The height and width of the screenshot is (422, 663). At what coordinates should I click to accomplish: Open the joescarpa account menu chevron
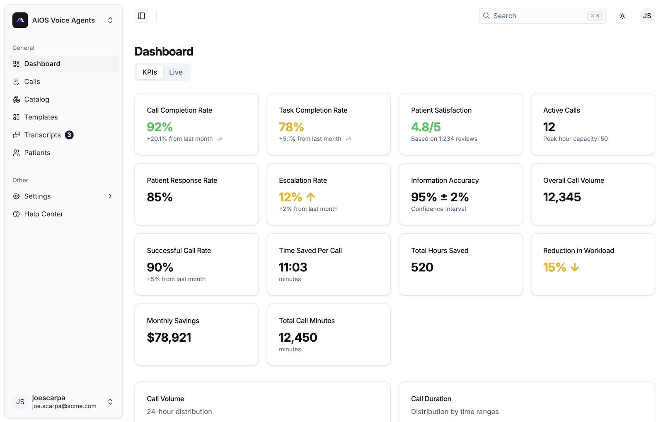(x=110, y=402)
